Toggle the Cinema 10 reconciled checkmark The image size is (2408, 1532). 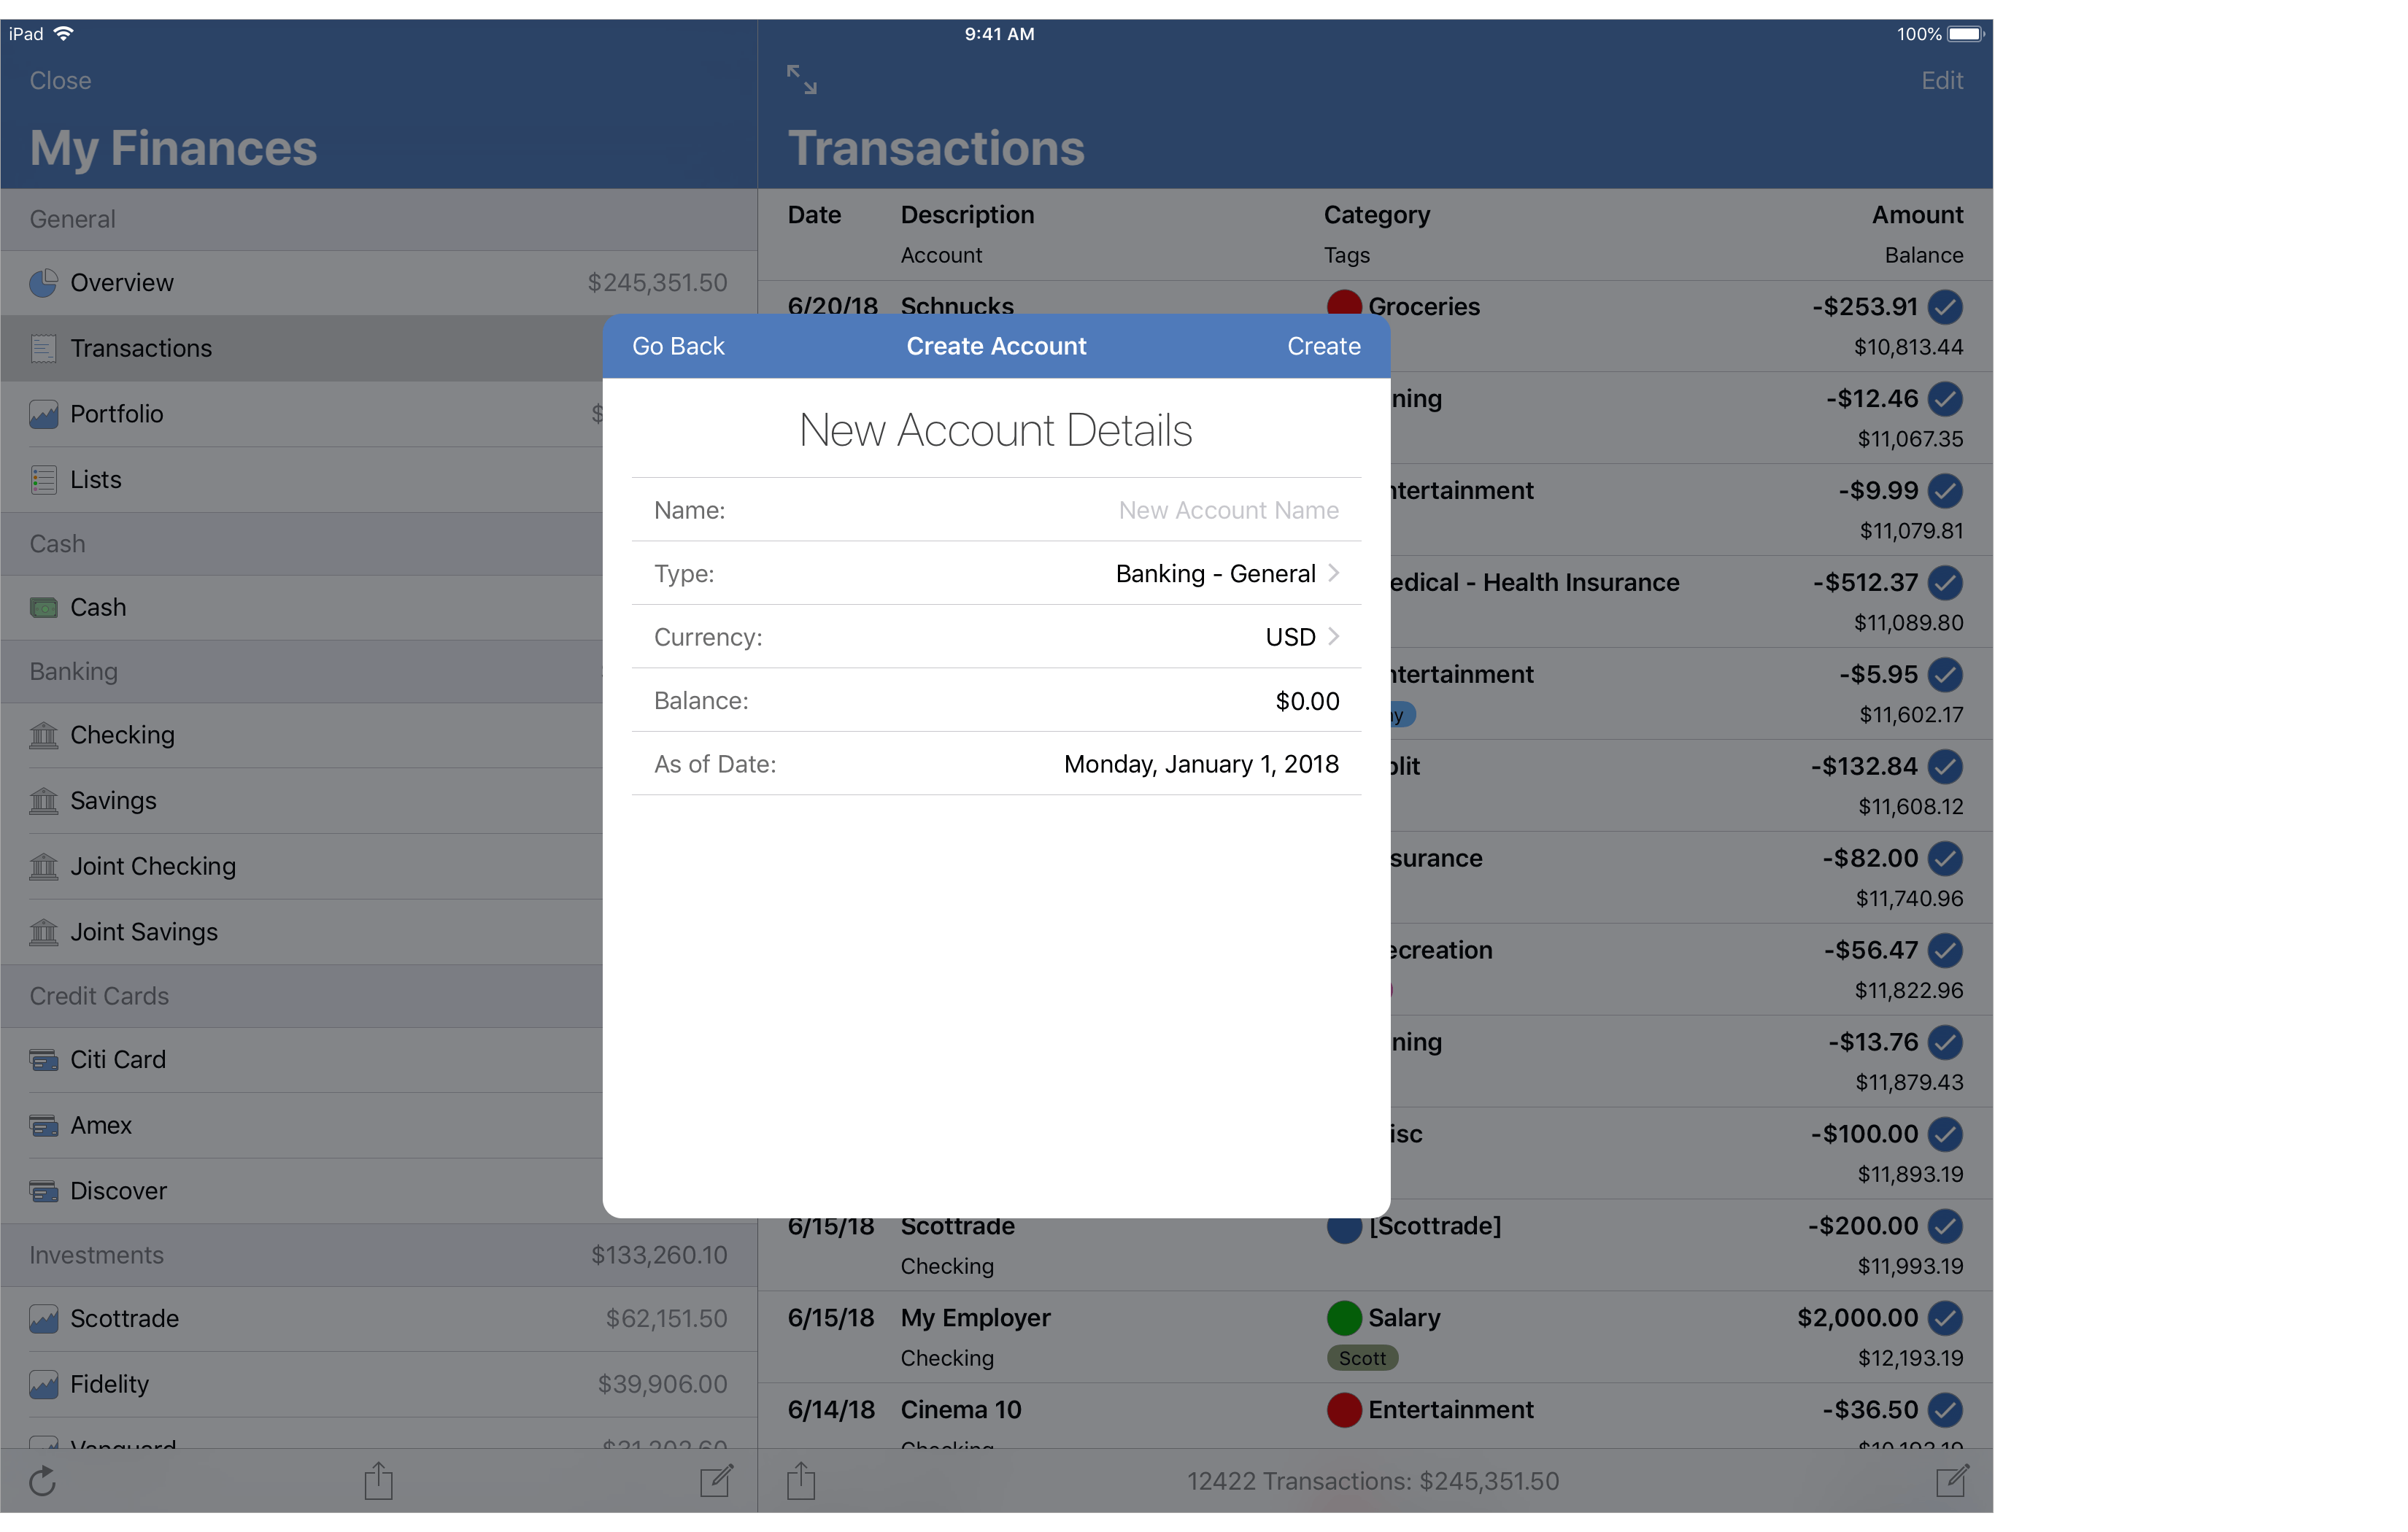pyautogui.click(x=1946, y=1411)
